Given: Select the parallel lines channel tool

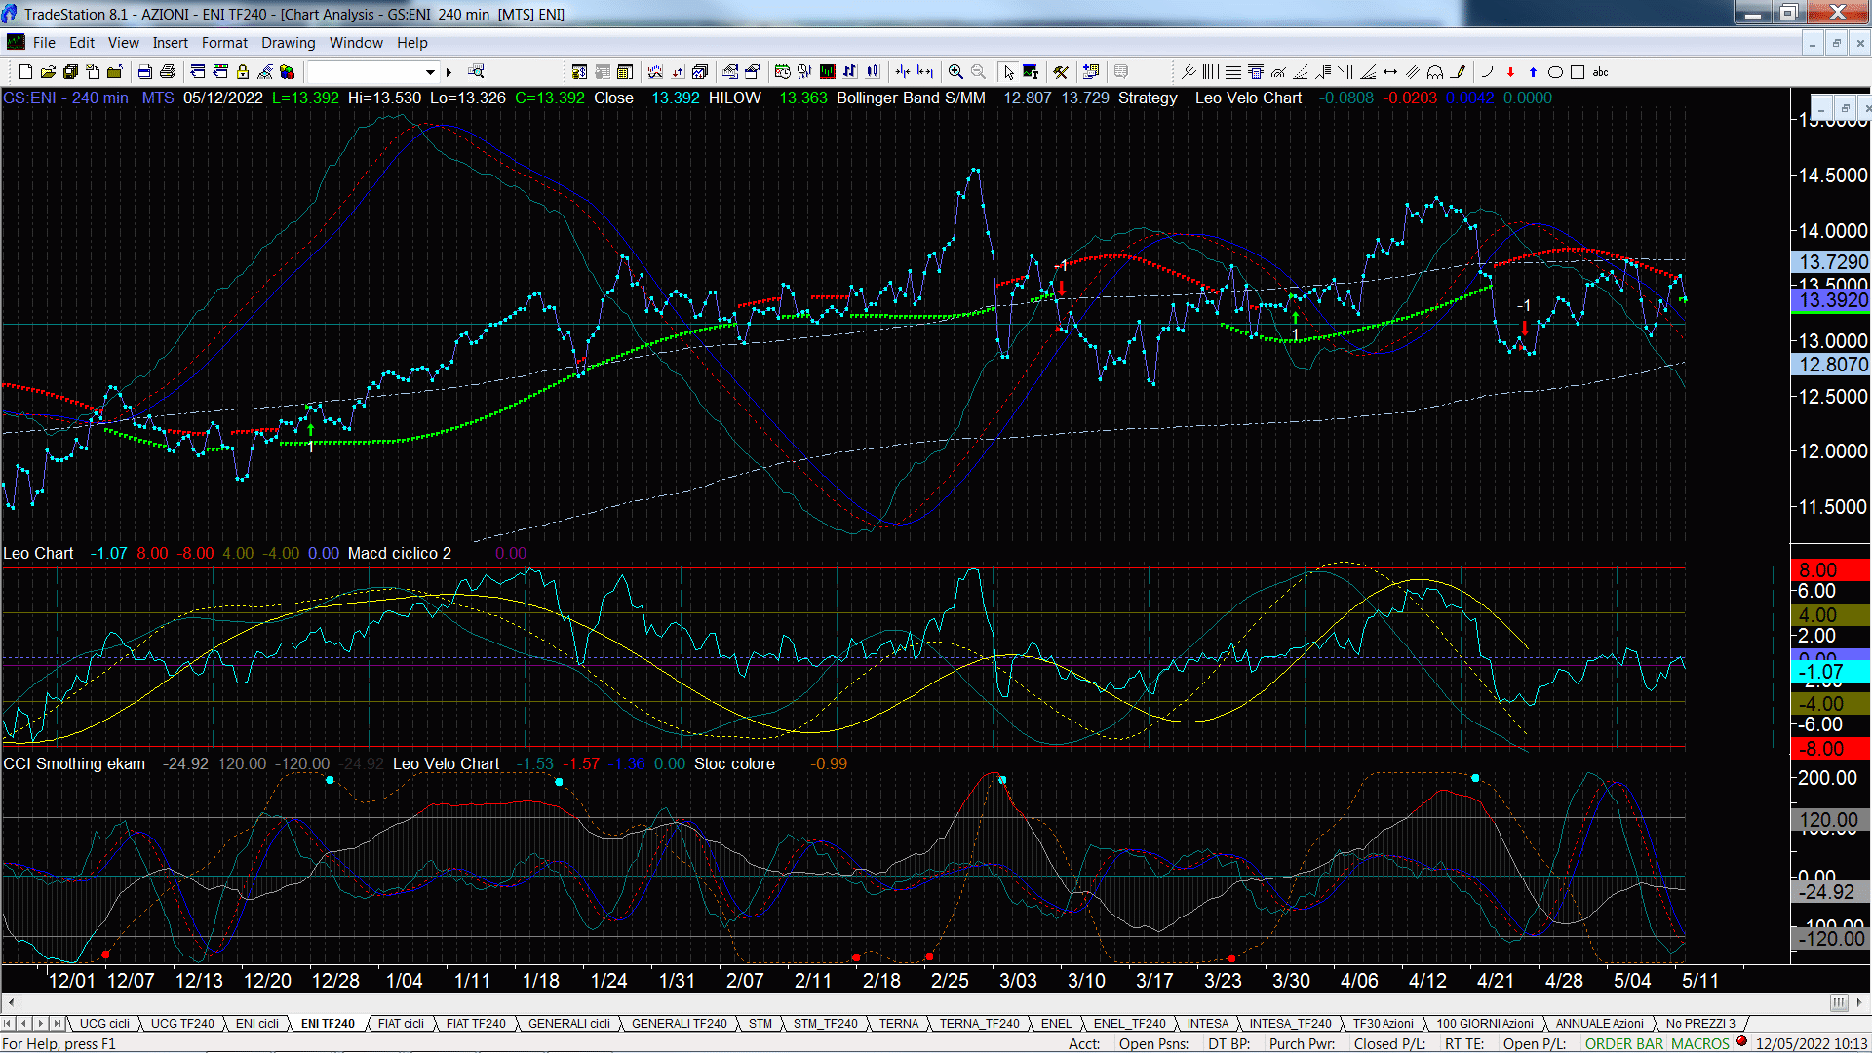Looking at the screenshot, I should [1412, 72].
